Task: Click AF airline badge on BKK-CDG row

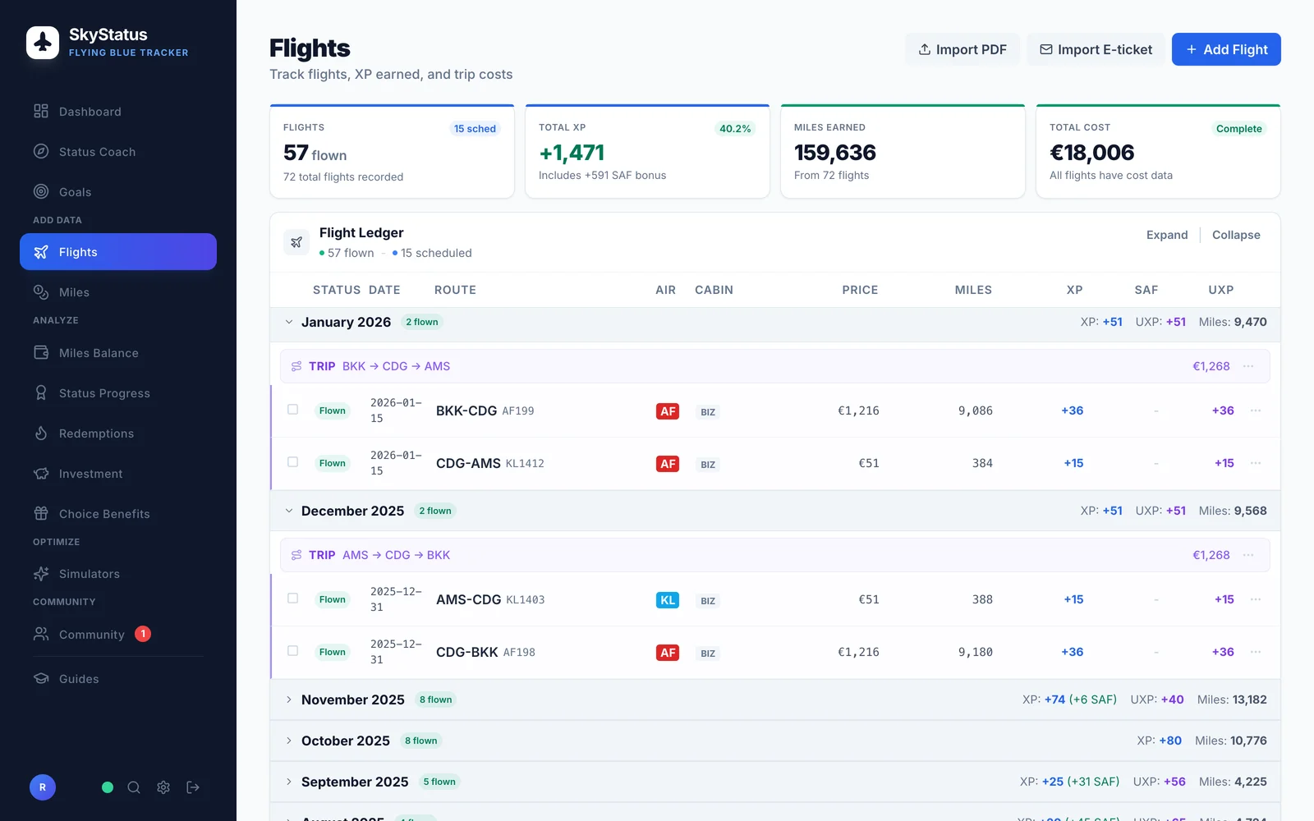Action: point(668,410)
